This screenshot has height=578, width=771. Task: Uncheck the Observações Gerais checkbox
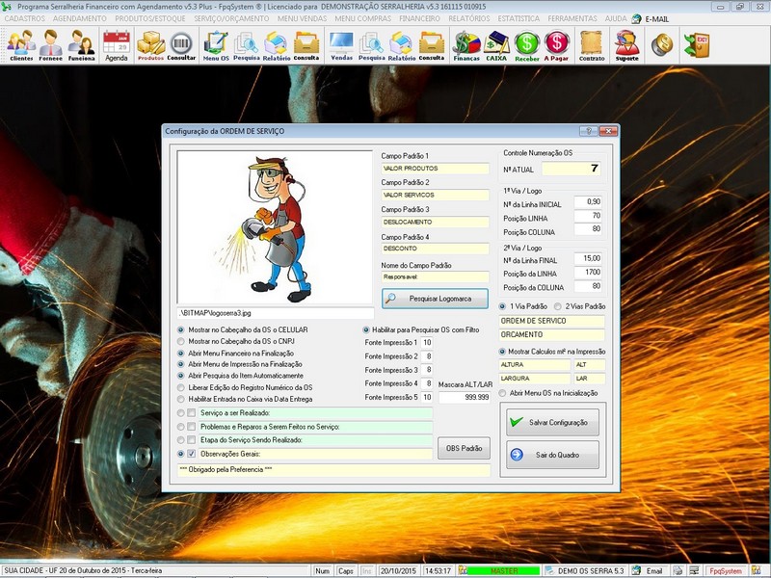(x=192, y=453)
